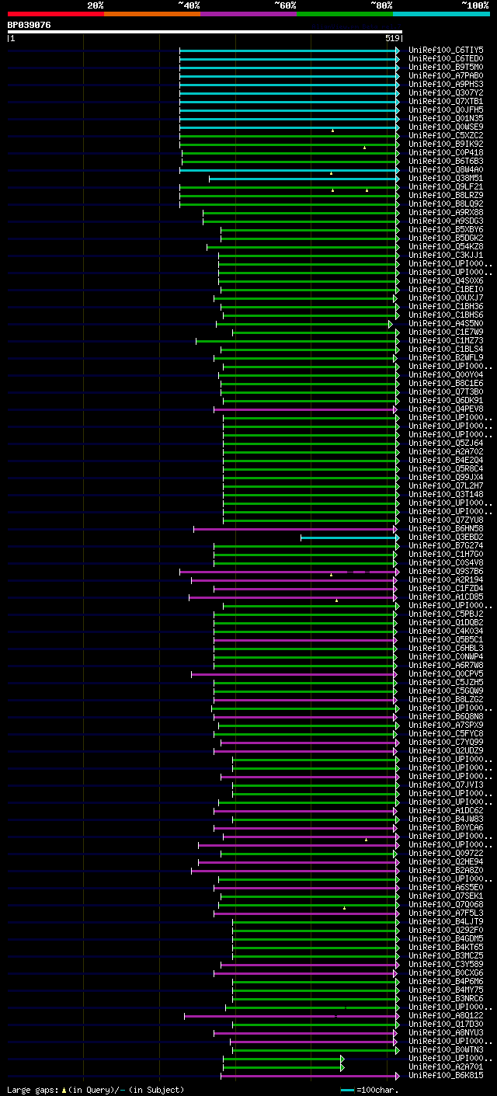Image resolution: width=497 pixels, height=1096 pixels.
Task: Select the UniRef100_B6HN58 label
Action: click(x=447, y=528)
